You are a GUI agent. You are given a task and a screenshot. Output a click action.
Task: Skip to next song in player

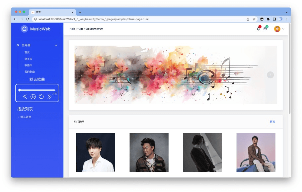click(49, 97)
